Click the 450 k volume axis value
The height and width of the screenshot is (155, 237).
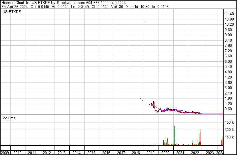(x=229, y=122)
